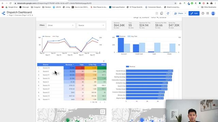Click the Account revenue dark blue bar

[121, 45]
